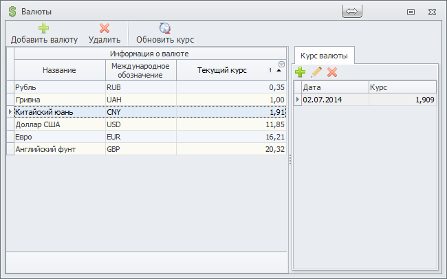This screenshot has width=447, height=279.
Task: Click the green dollar icon in the title bar
Action: coord(12,12)
